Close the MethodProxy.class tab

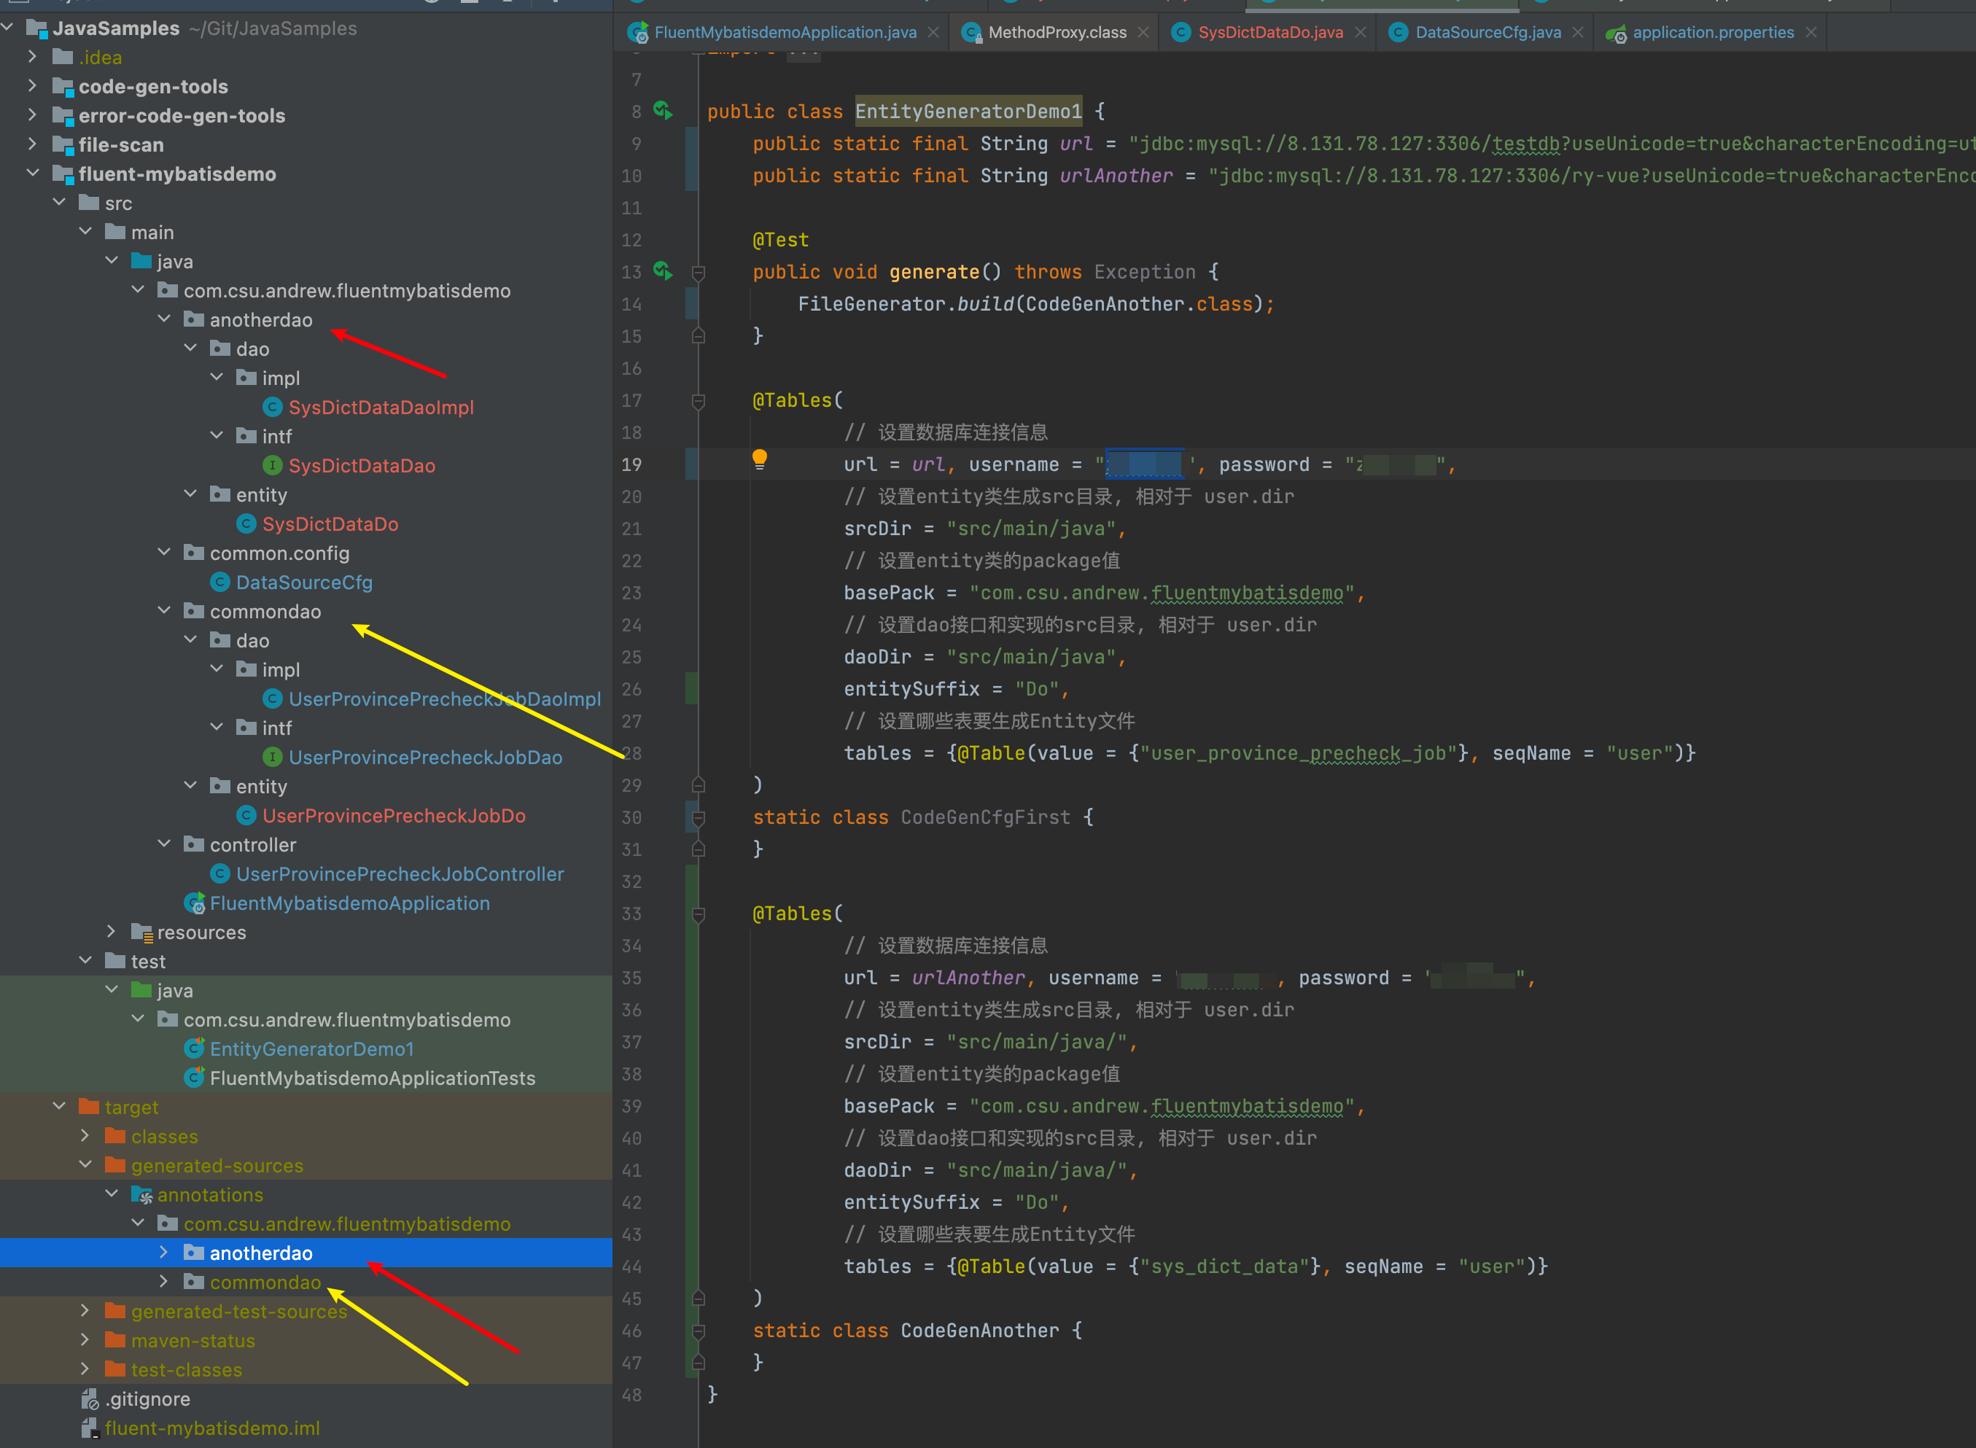(x=1143, y=32)
